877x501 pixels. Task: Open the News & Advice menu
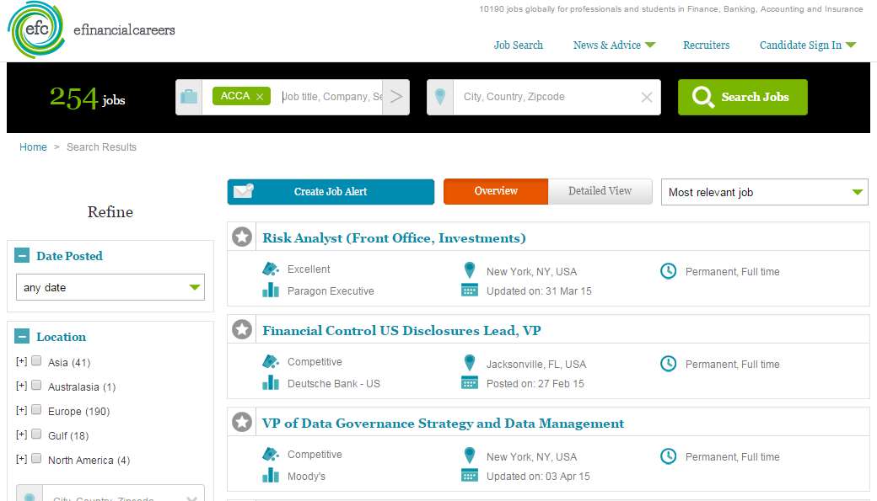(614, 45)
